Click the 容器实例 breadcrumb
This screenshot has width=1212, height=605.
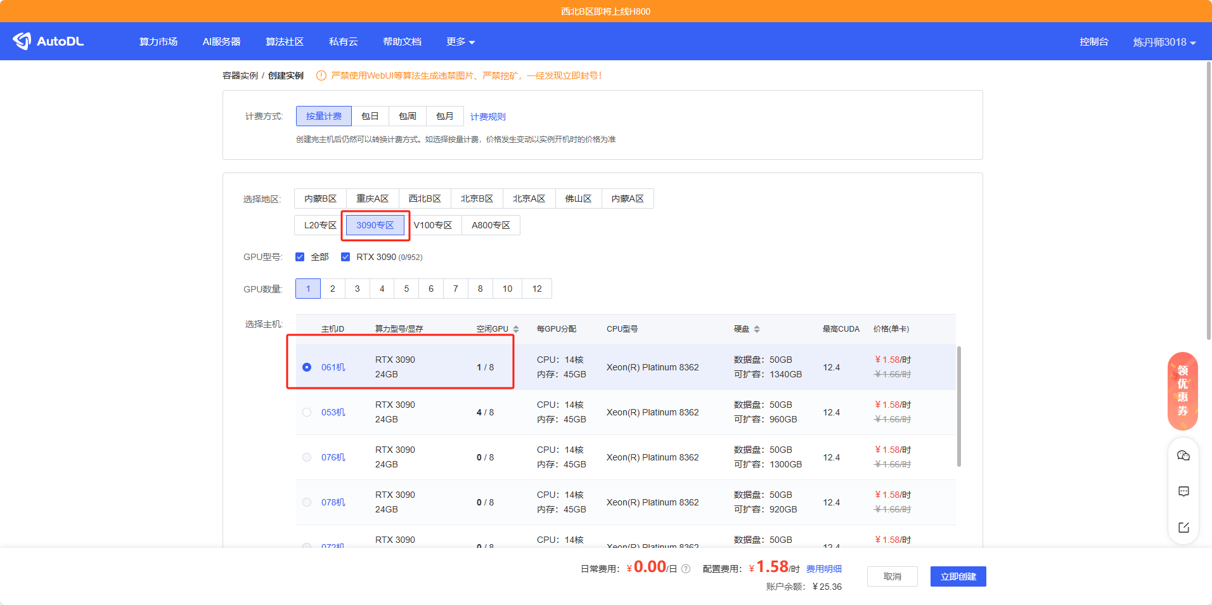(x=240, y=75)
